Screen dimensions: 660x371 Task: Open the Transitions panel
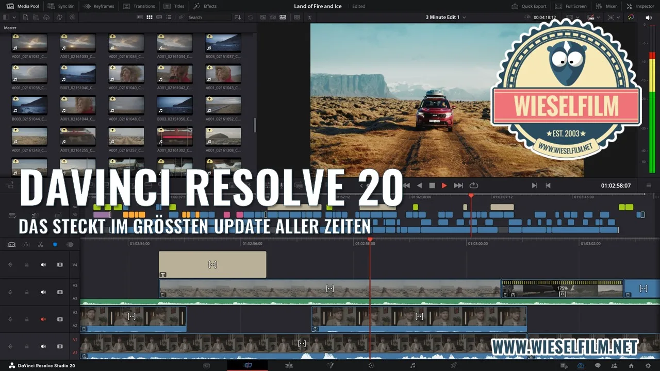tap(139, 6)
